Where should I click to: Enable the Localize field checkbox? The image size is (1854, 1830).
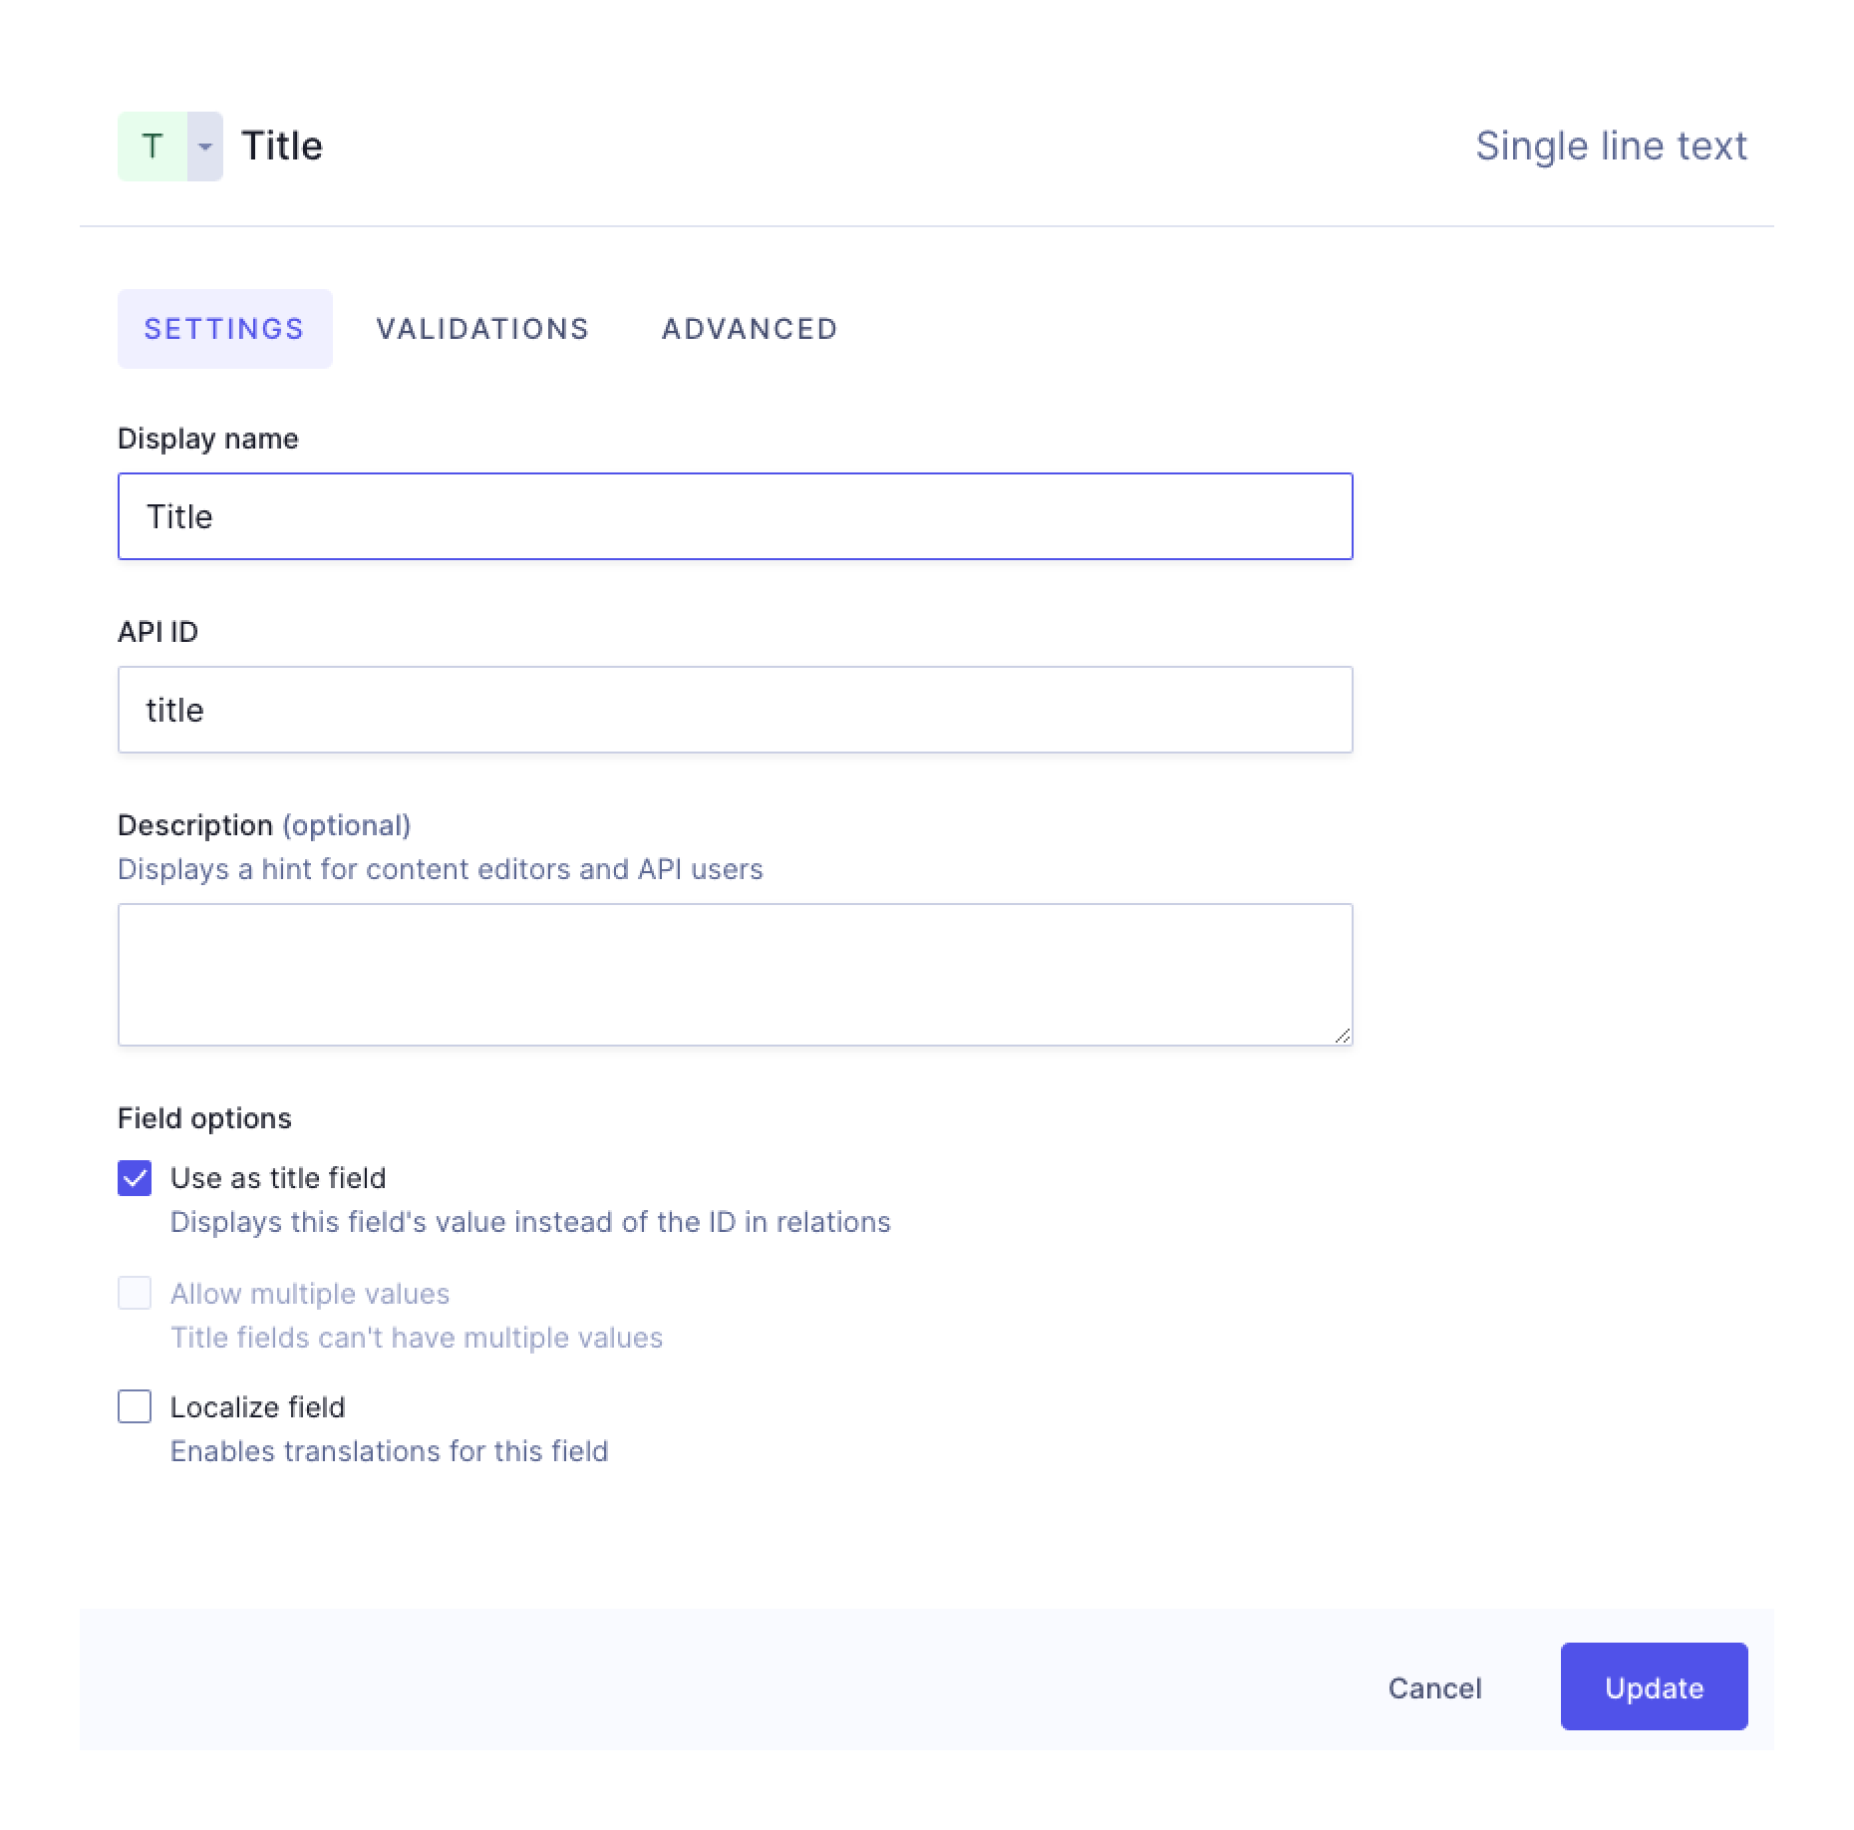pyautogui.click(x=136, y=1406)
